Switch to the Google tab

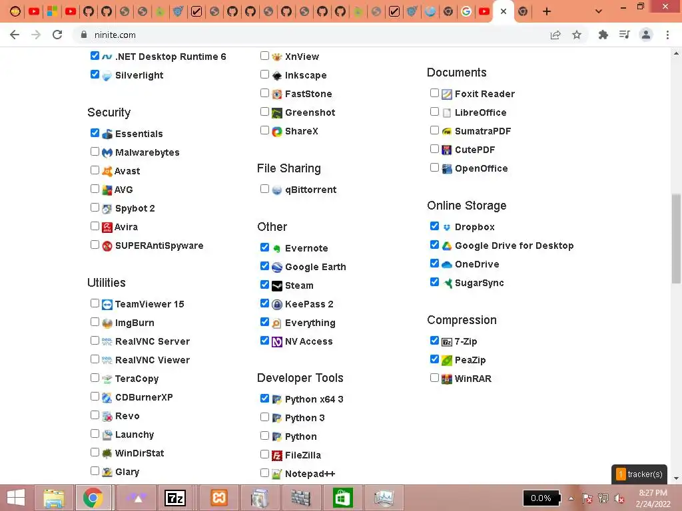click(466, 11)
